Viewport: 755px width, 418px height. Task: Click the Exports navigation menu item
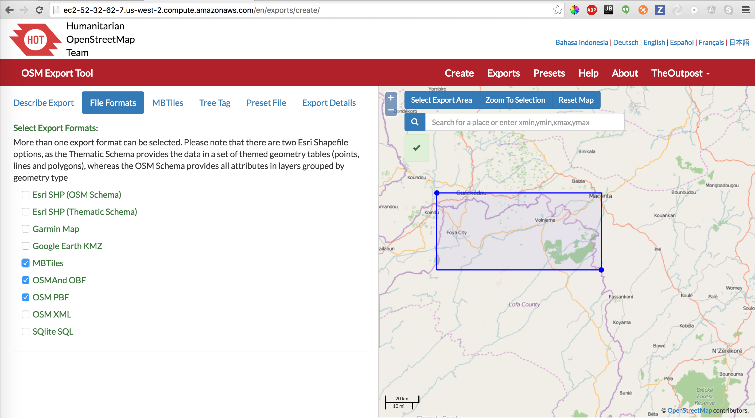tap(503, 73)
